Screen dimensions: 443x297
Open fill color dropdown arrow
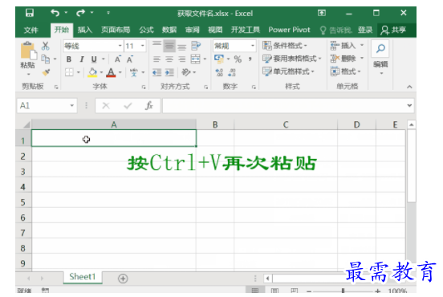point(101,72)
